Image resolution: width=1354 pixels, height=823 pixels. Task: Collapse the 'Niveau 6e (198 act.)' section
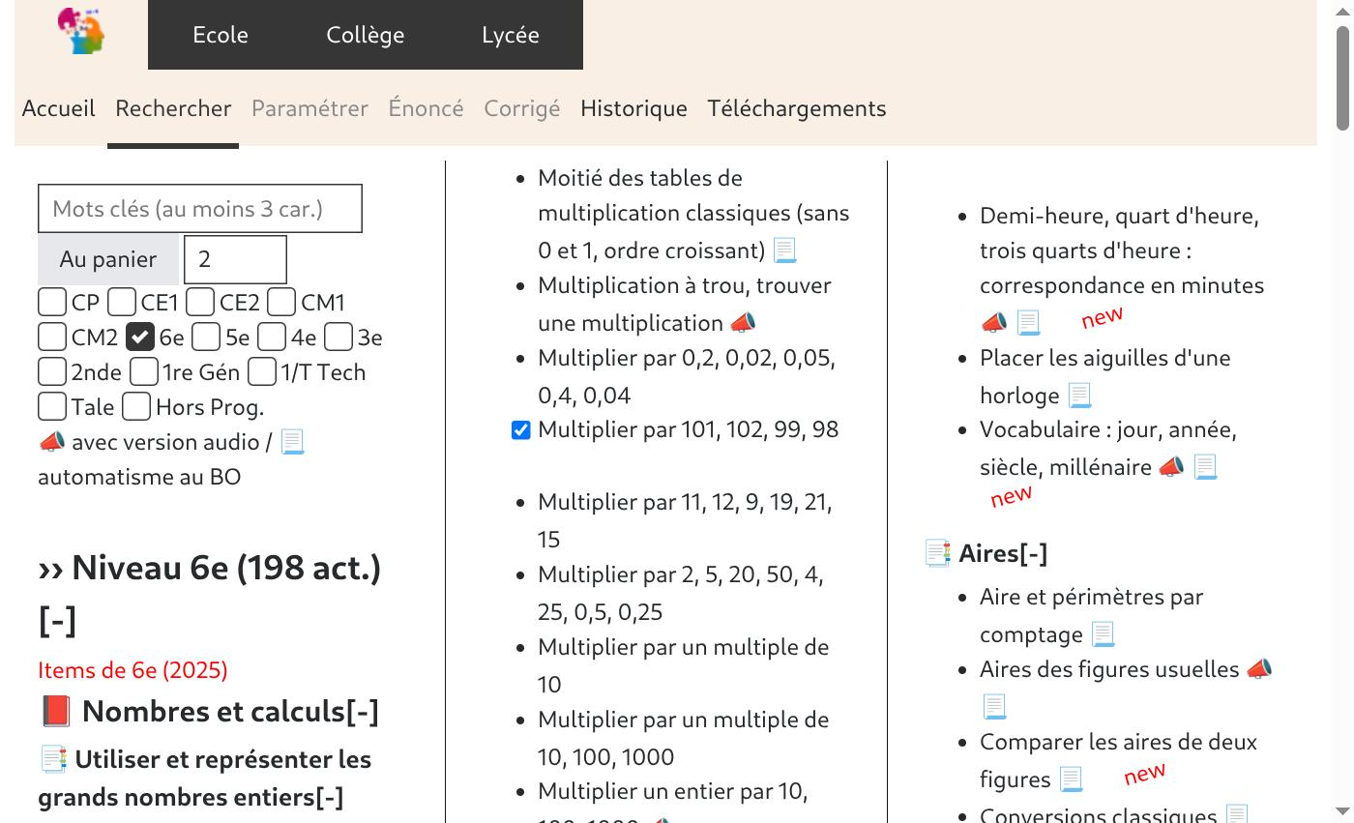(x=57, y=620)
